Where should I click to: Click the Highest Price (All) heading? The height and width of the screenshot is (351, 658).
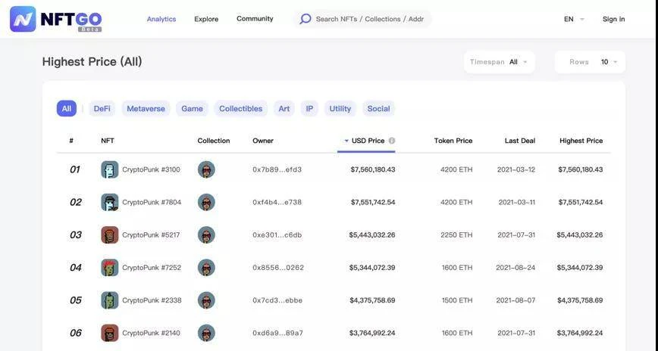coord(92,62)
